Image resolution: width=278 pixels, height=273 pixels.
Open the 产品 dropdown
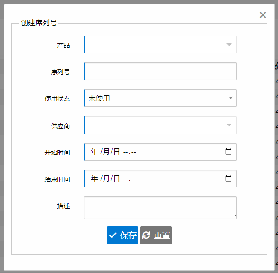pos(160,44)
